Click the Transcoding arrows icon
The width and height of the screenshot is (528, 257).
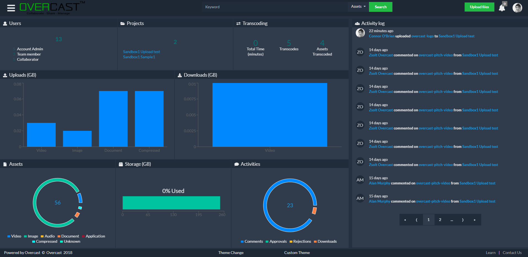[x=239, y=23]
